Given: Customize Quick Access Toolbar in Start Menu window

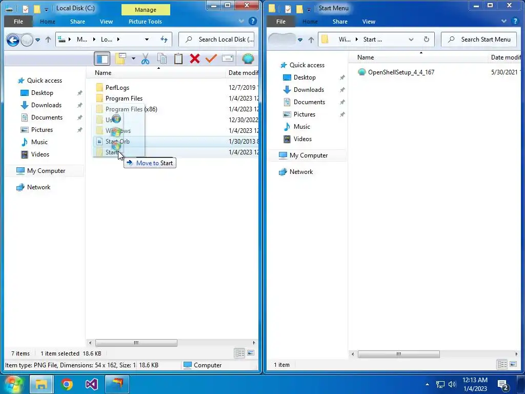Looking at the screenshot, I should (309, 9).
